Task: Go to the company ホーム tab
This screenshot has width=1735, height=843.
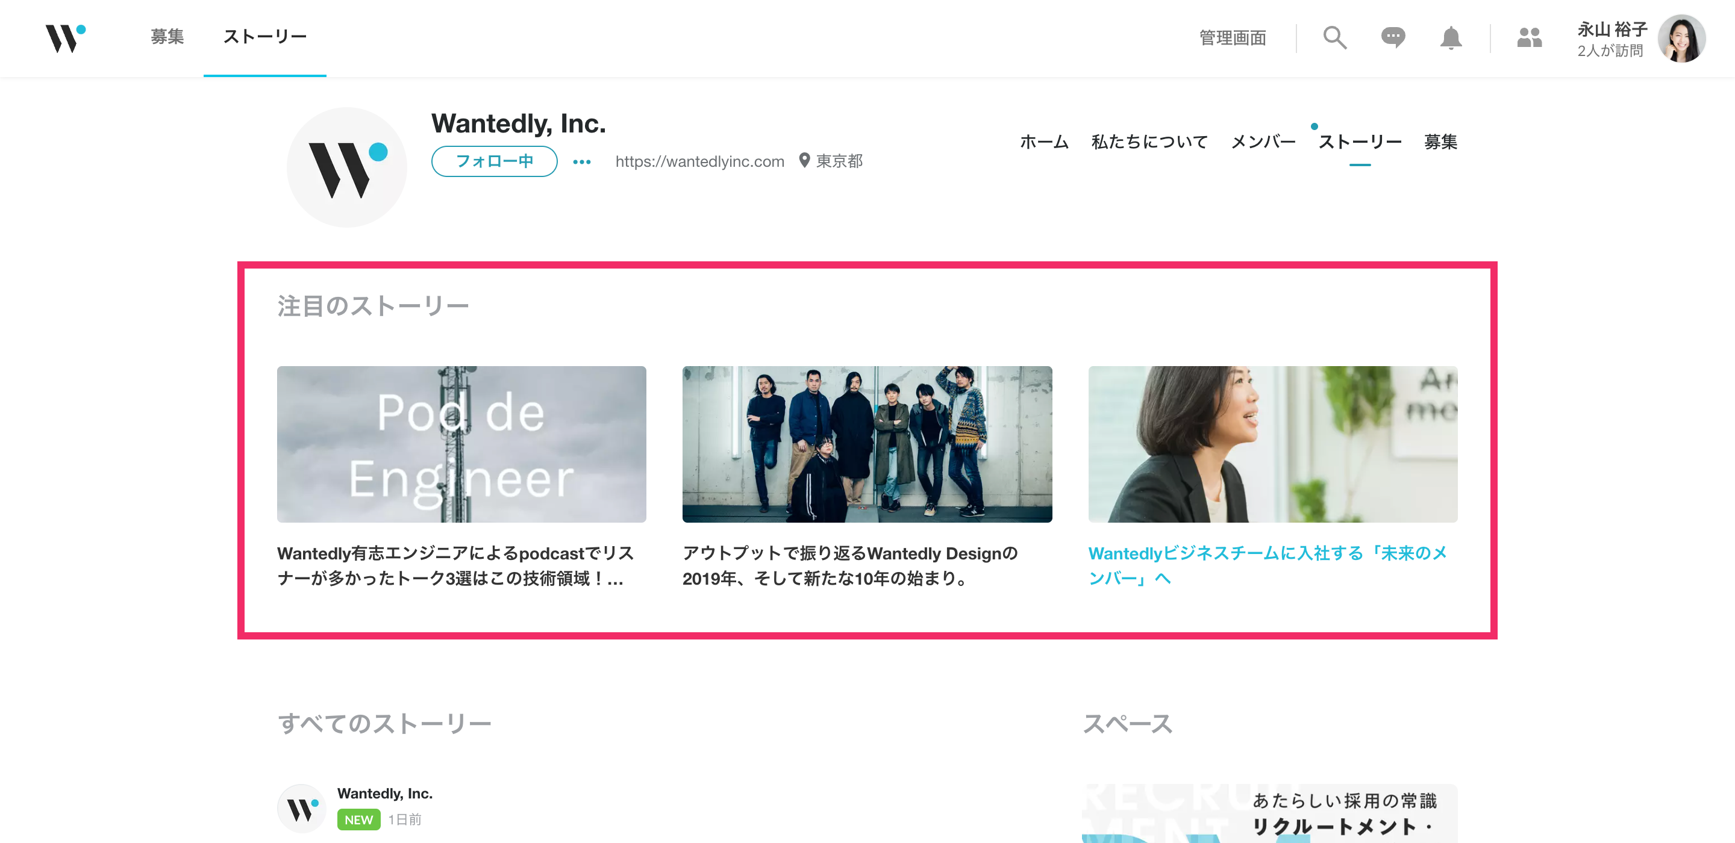Action: tap(1044, 142)
